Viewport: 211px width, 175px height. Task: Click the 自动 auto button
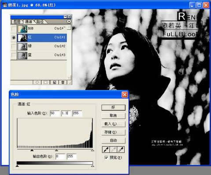pos(113,141)
